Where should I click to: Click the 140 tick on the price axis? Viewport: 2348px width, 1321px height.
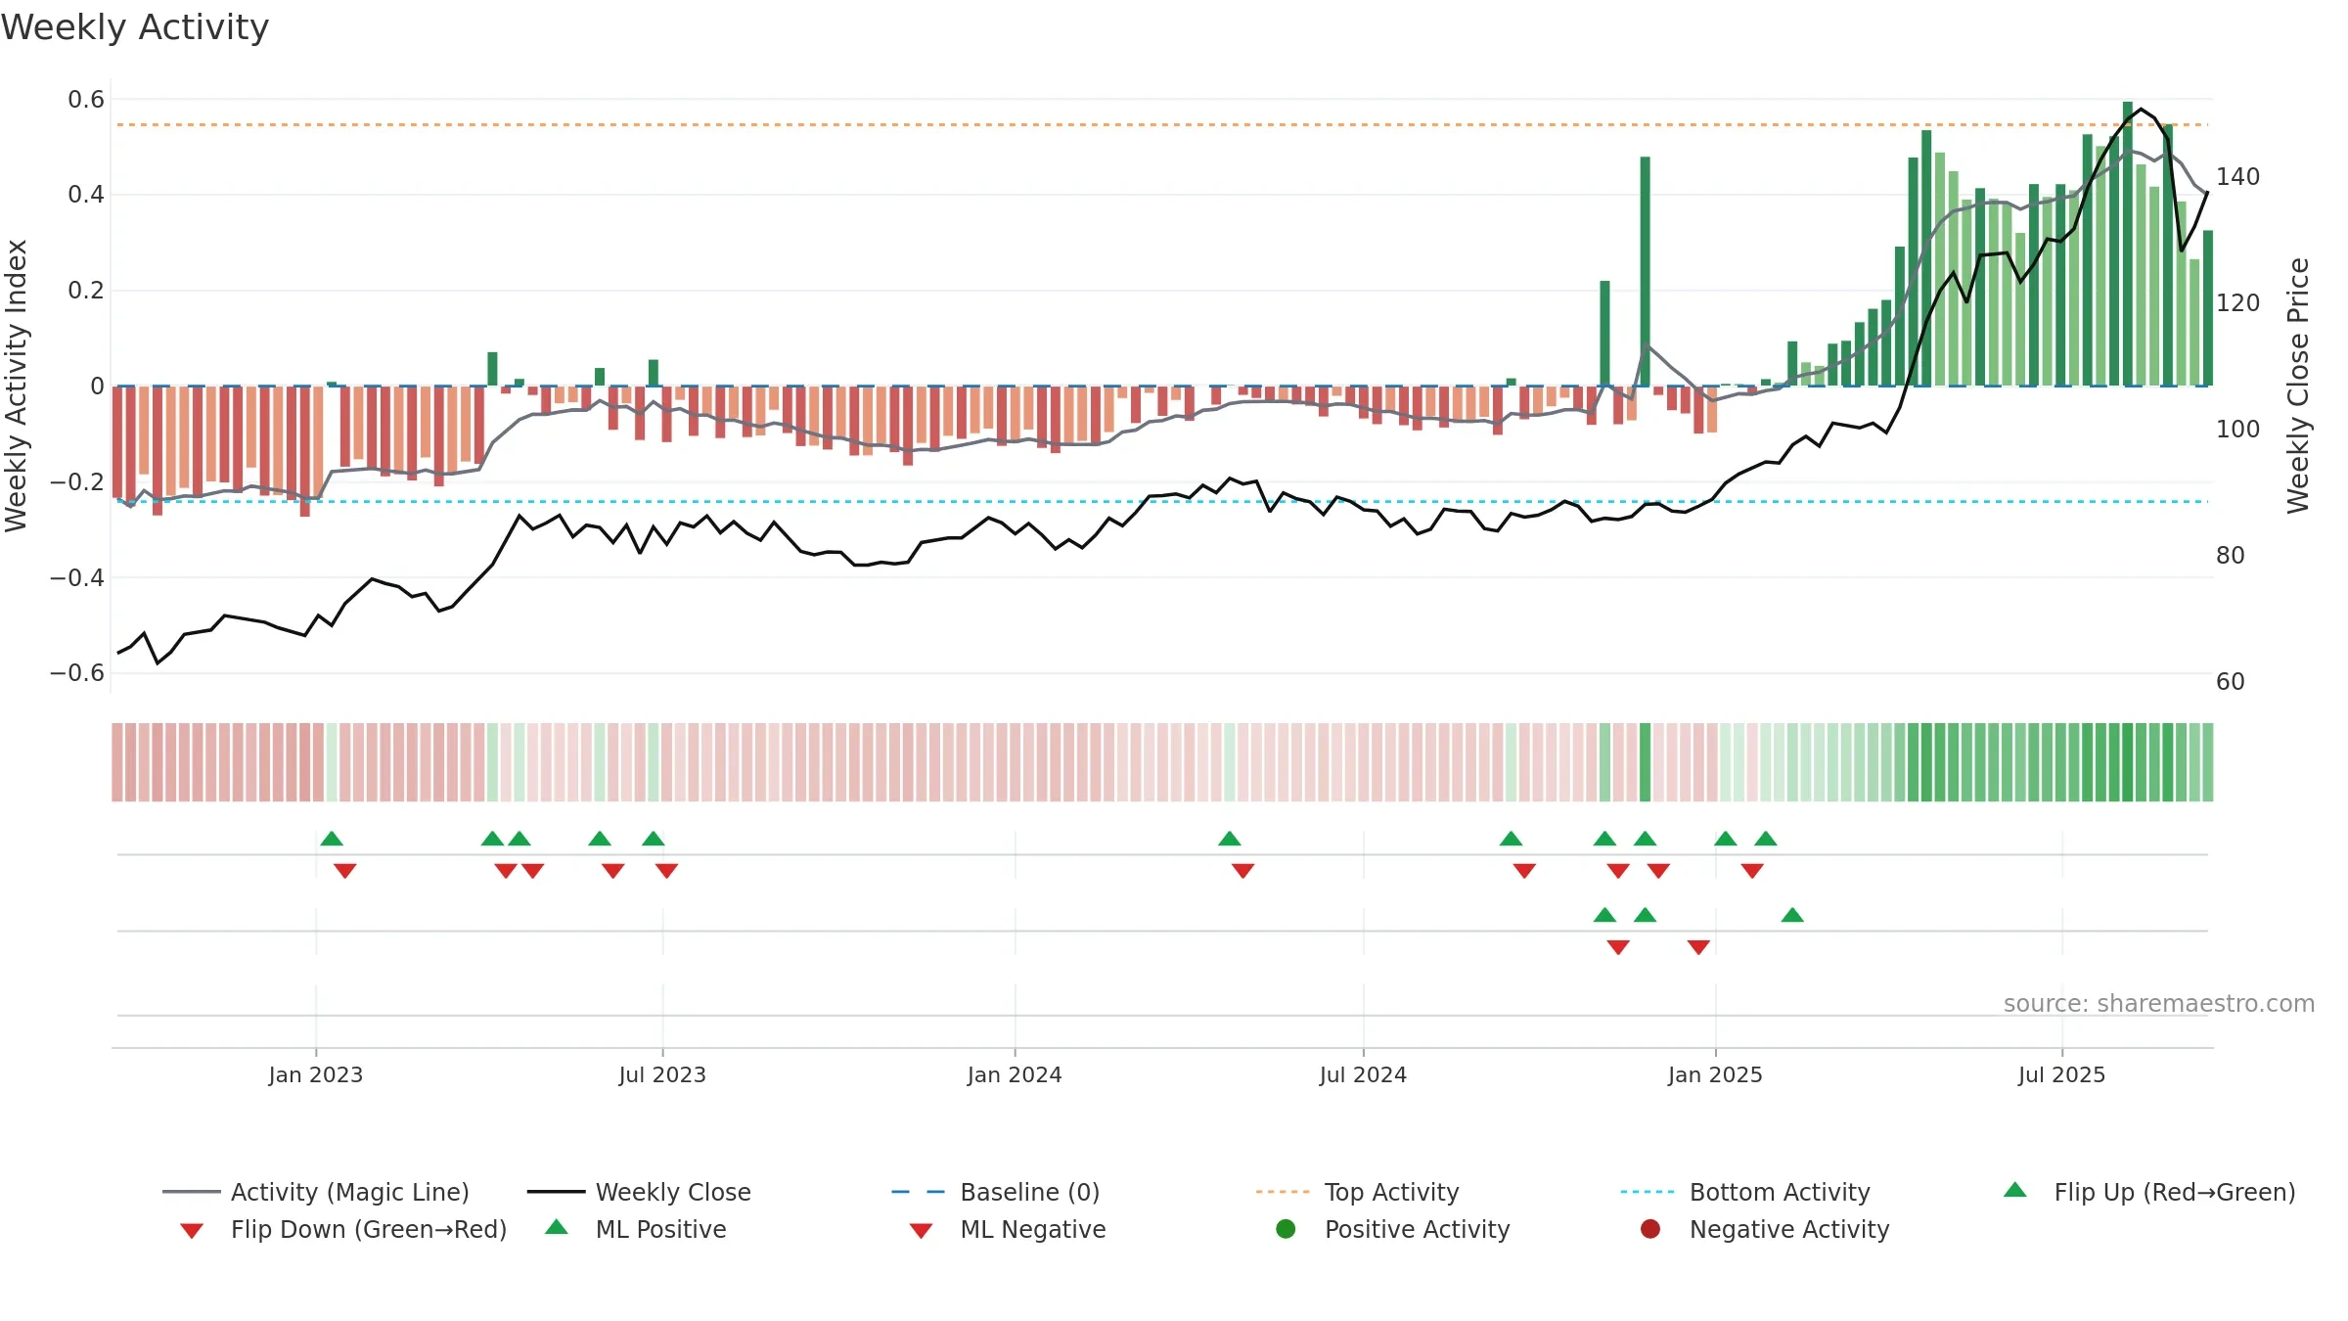point(2237,177)
